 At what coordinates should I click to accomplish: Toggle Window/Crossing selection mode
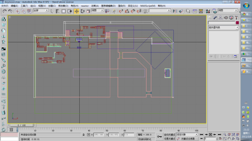(x=70, y=11)
